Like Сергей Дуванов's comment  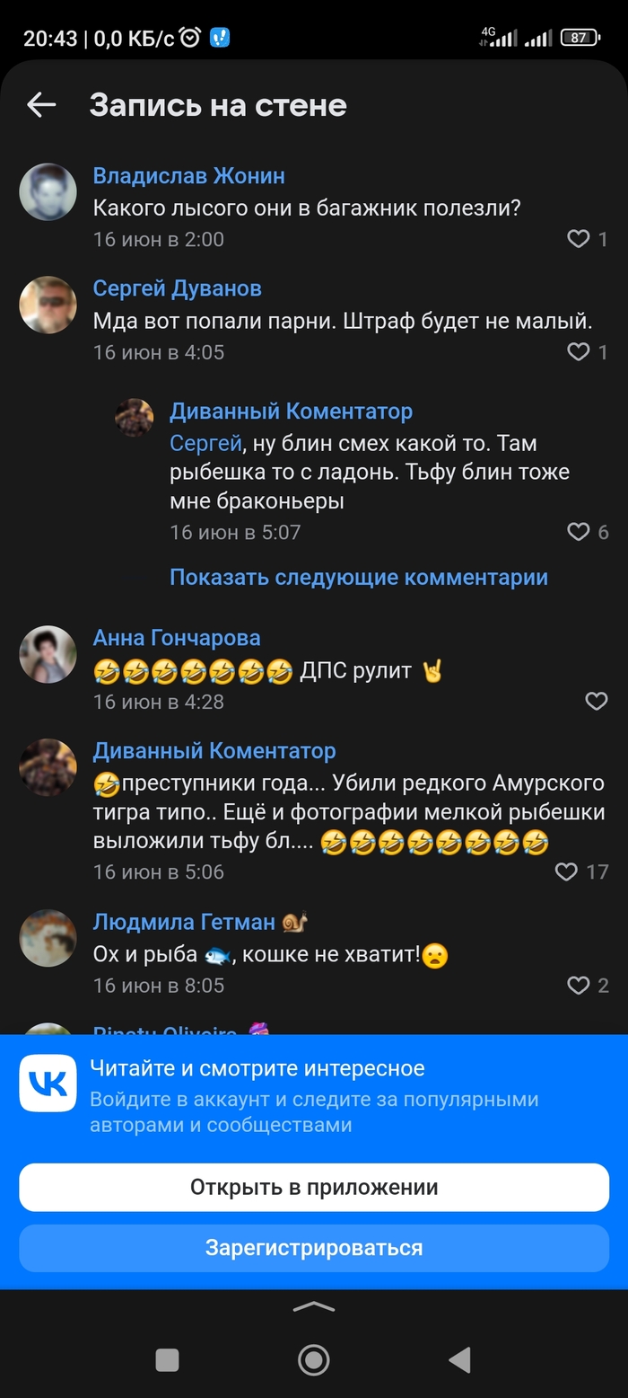(578, 352)
